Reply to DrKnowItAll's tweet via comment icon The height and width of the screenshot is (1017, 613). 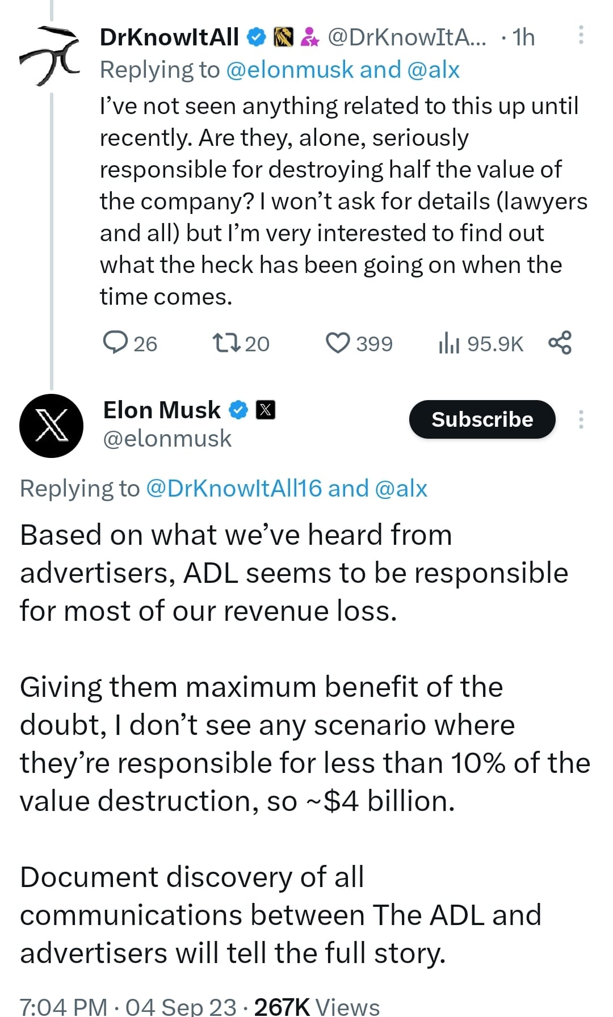pos(115,343)
